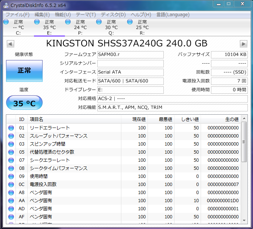Click the 10104 KB buffer size field

pyautogui.click(x=229, y=55)
